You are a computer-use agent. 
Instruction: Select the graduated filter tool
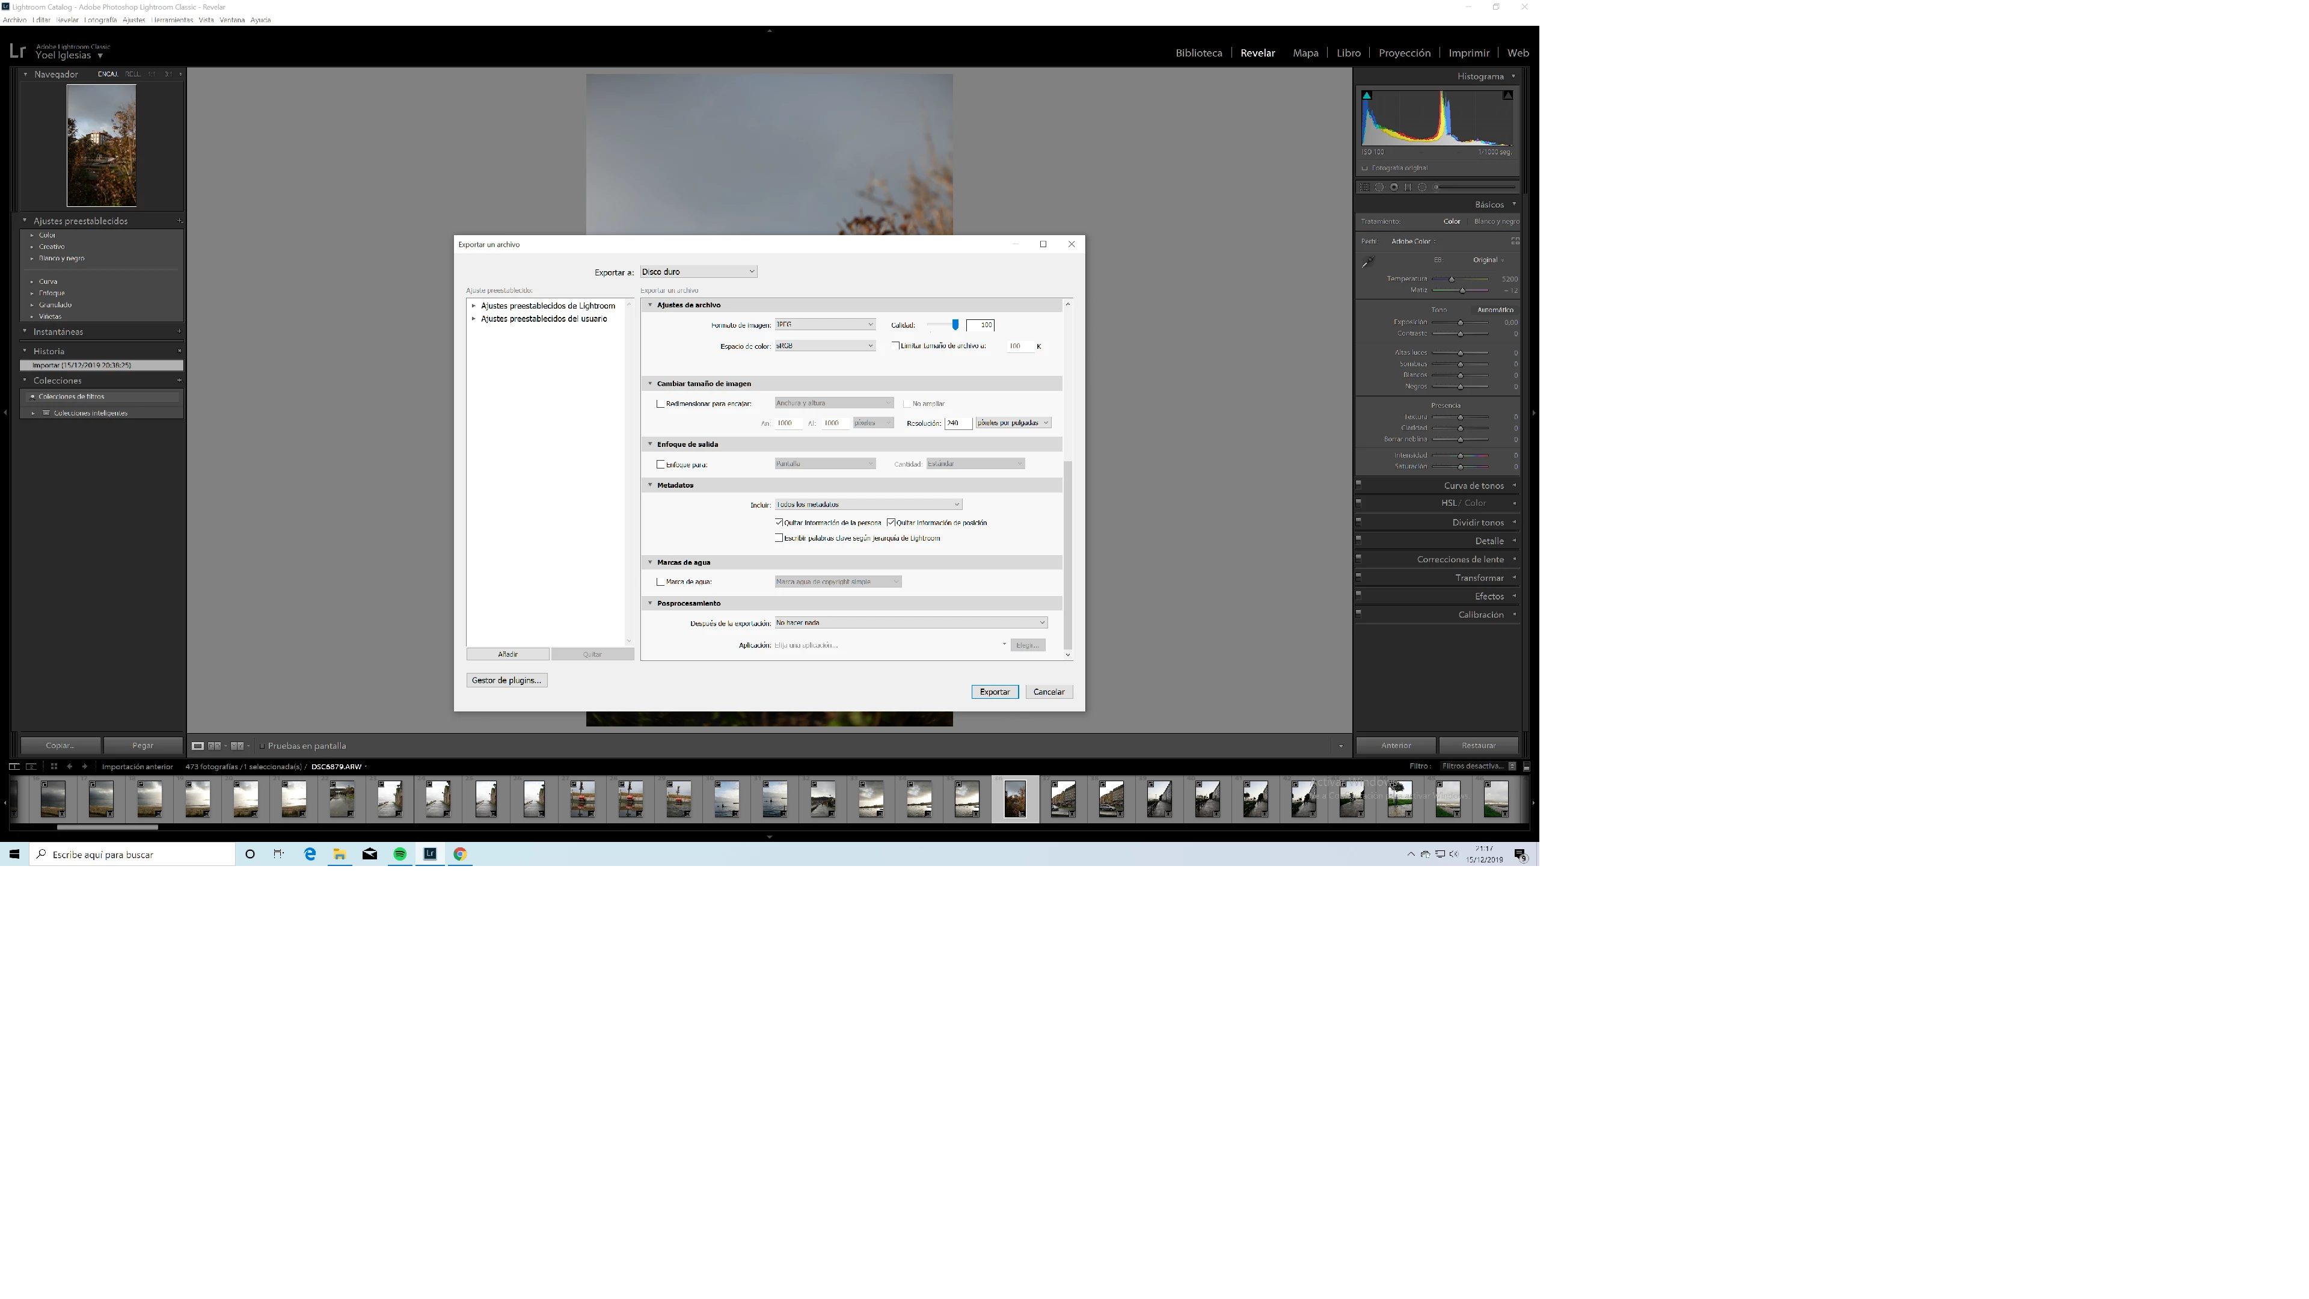(x=1408, y=188)
